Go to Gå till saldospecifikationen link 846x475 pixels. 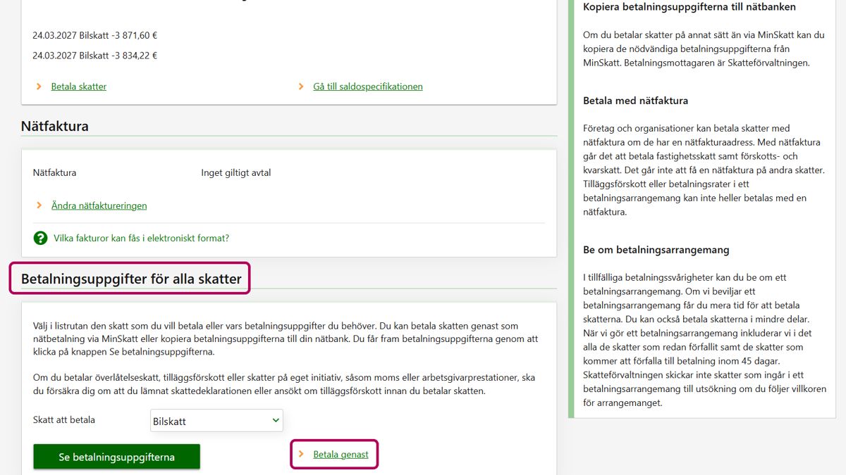[367, 87]
